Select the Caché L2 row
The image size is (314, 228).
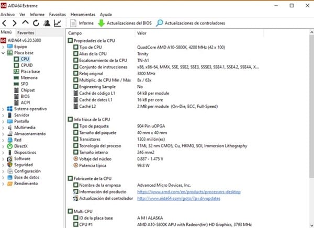145,106
